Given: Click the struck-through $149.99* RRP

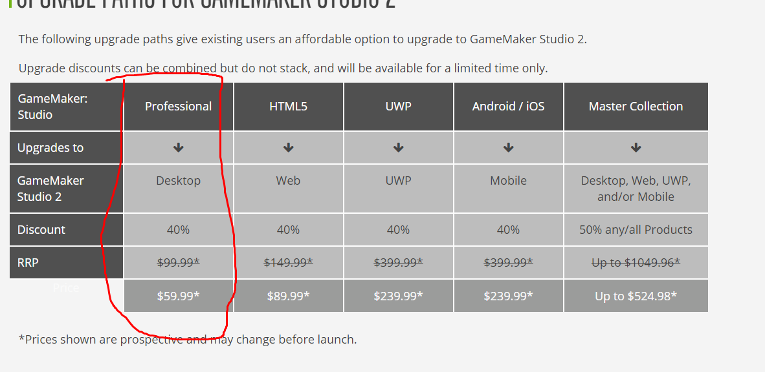Looking at the screenshot, I should coord(289,263).
